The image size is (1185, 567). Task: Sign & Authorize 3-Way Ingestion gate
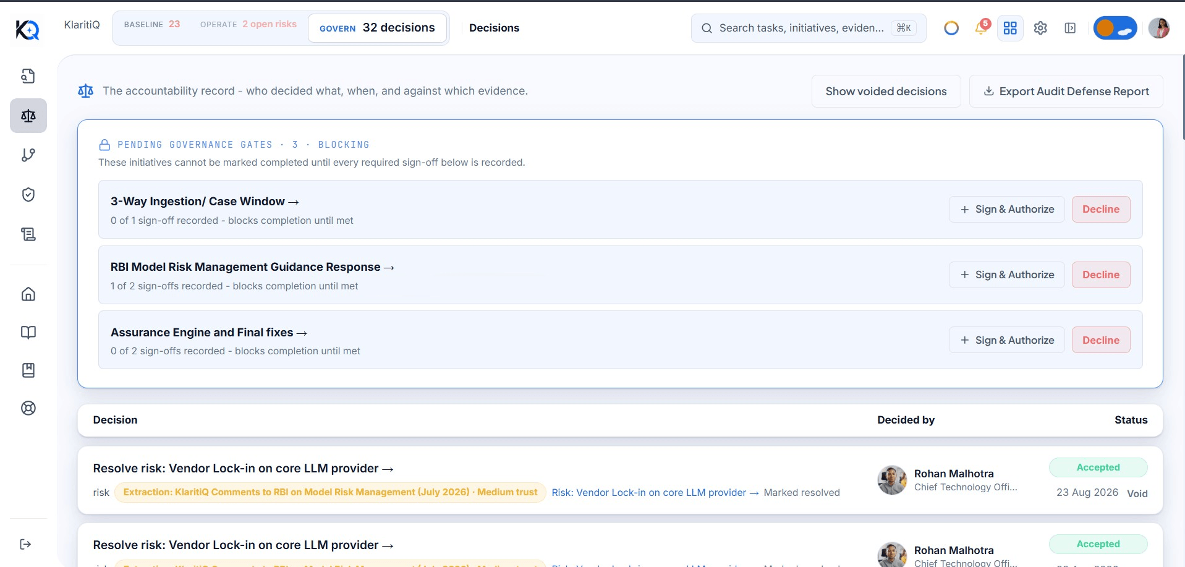coord(1006,209)
